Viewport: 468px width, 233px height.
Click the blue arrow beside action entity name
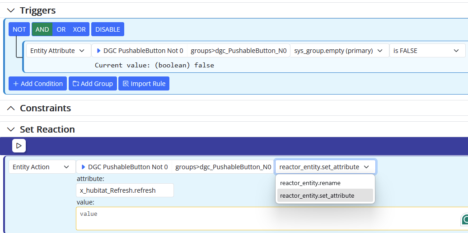(x=84, y=167)
